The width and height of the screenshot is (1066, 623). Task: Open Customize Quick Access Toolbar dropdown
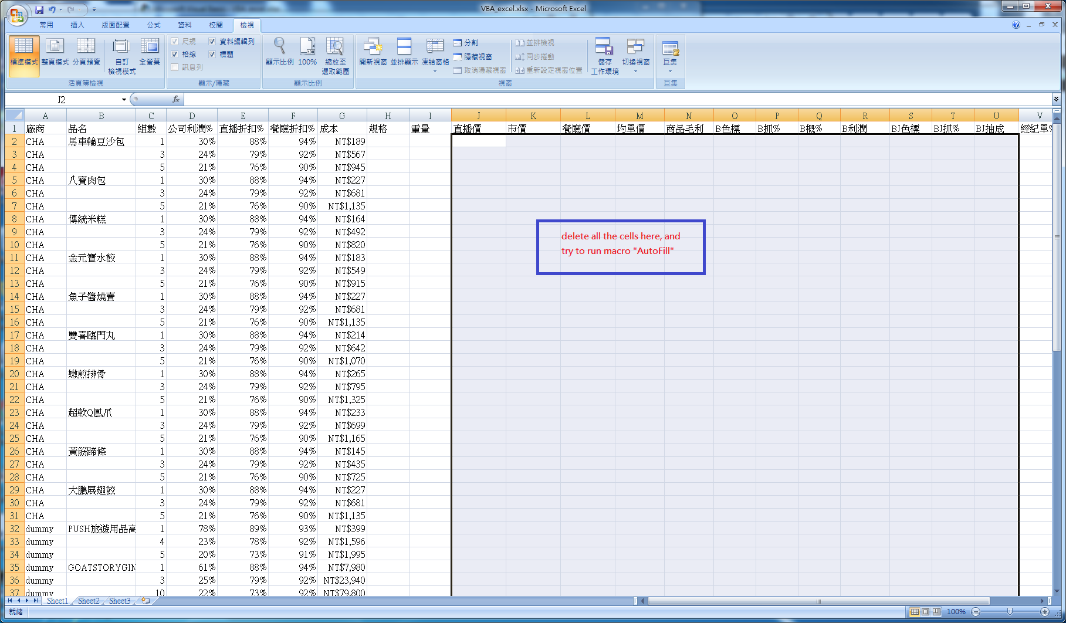coord(94,9)
